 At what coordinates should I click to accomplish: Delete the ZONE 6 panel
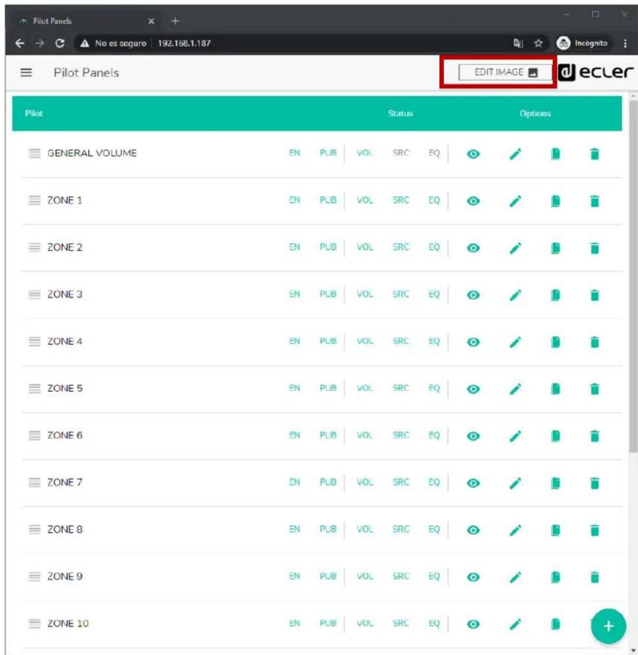[x=595, y=436]
